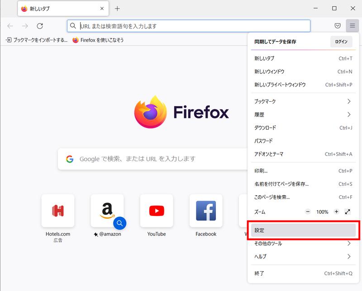This screenshot has width=362, height=291.
Task: Reset zoom by clicking 100%
Action: [322, 211]
